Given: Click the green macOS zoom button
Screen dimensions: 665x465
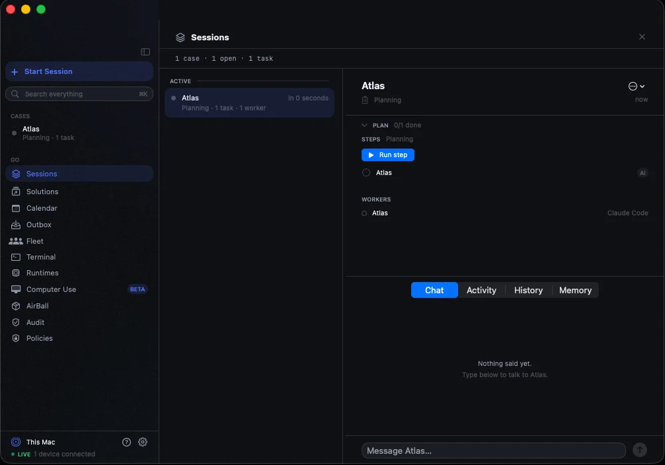Looking at the screenshot, I should [x=41, y=9].
